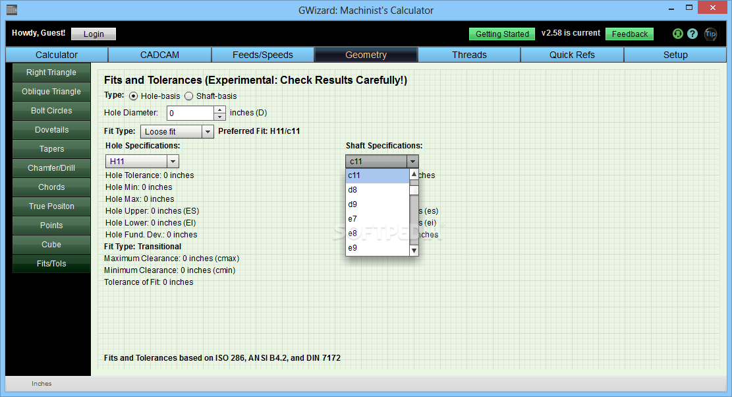The height and width of the screenshot is (397, 732).
Task: Switch to the Setup tab
Action: click(675, 55)
